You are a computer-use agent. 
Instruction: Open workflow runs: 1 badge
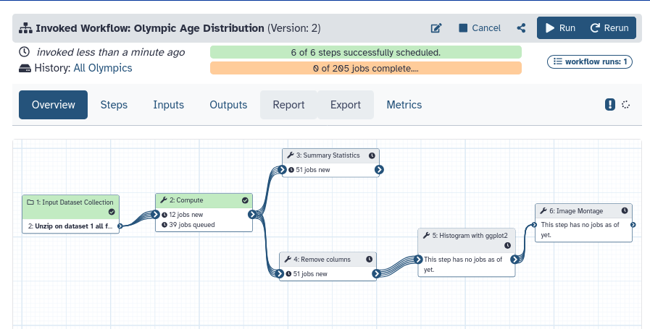tap(589, 61)
